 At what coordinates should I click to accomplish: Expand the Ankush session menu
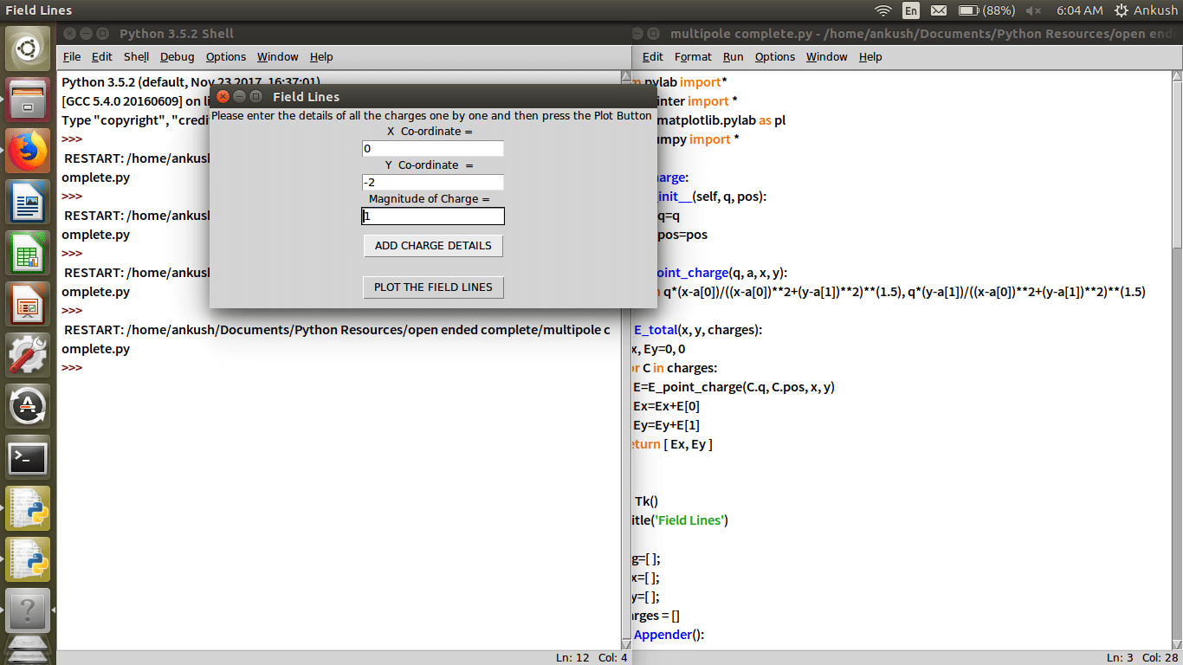point(1146,10)
